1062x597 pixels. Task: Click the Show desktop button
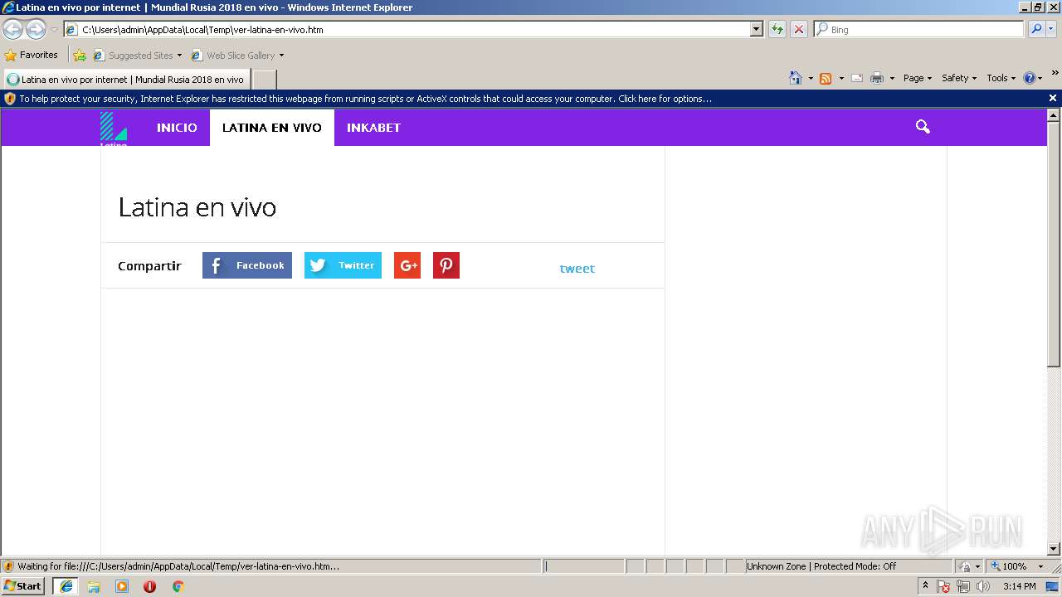pyautogui.click(x=1052, y=586)
